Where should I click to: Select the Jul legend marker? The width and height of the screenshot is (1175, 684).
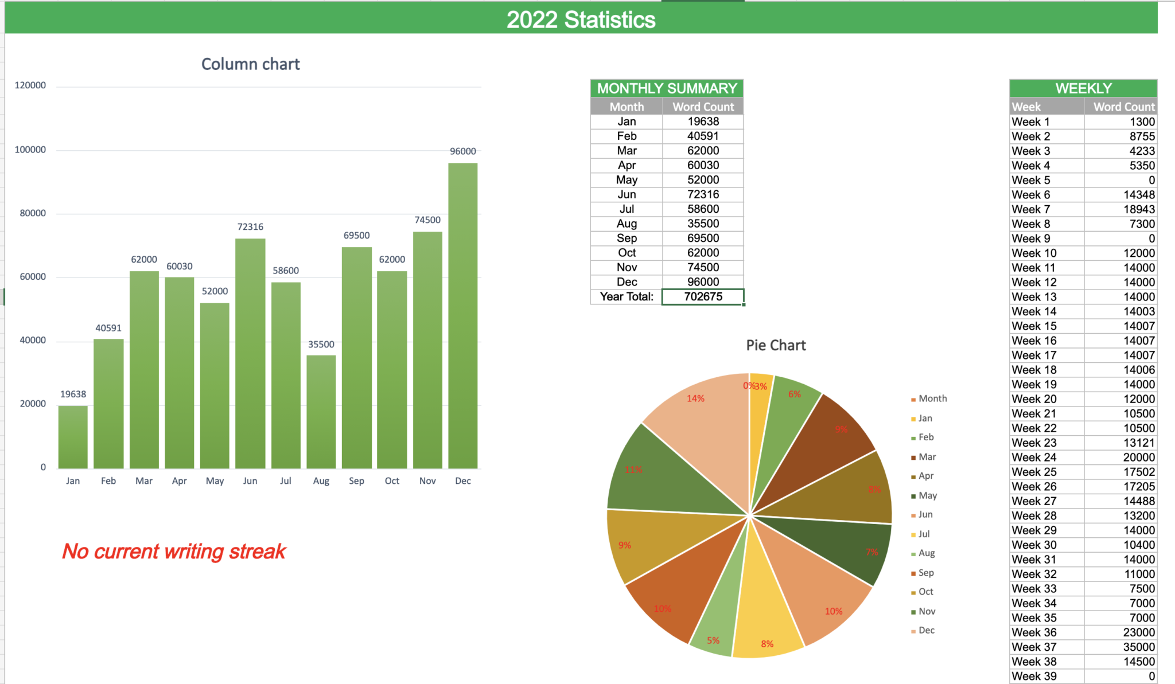pyautogui.click(x=913, y=533)
